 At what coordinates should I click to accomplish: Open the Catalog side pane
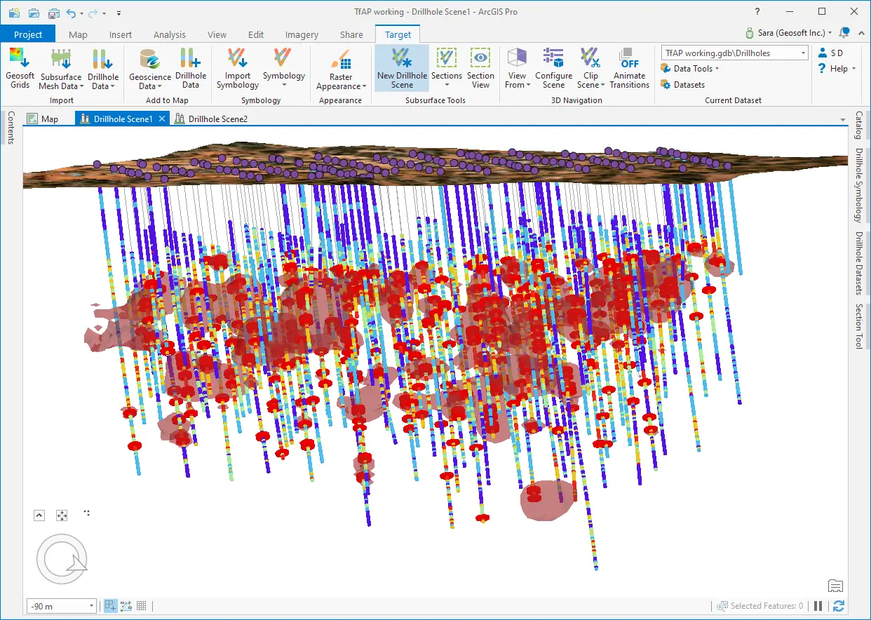coord(858,125)
